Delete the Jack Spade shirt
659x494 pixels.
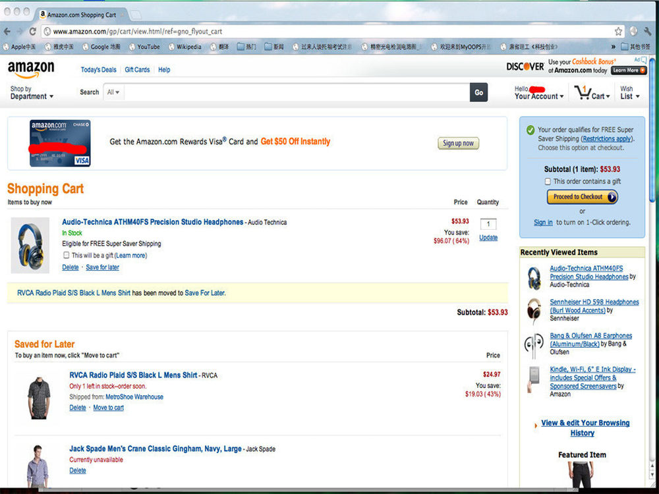point(77,470)
